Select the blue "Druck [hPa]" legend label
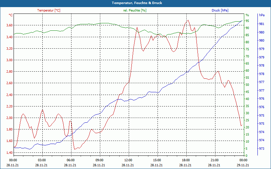Screen dimensions: 271x169 click(x=220, y=10)
